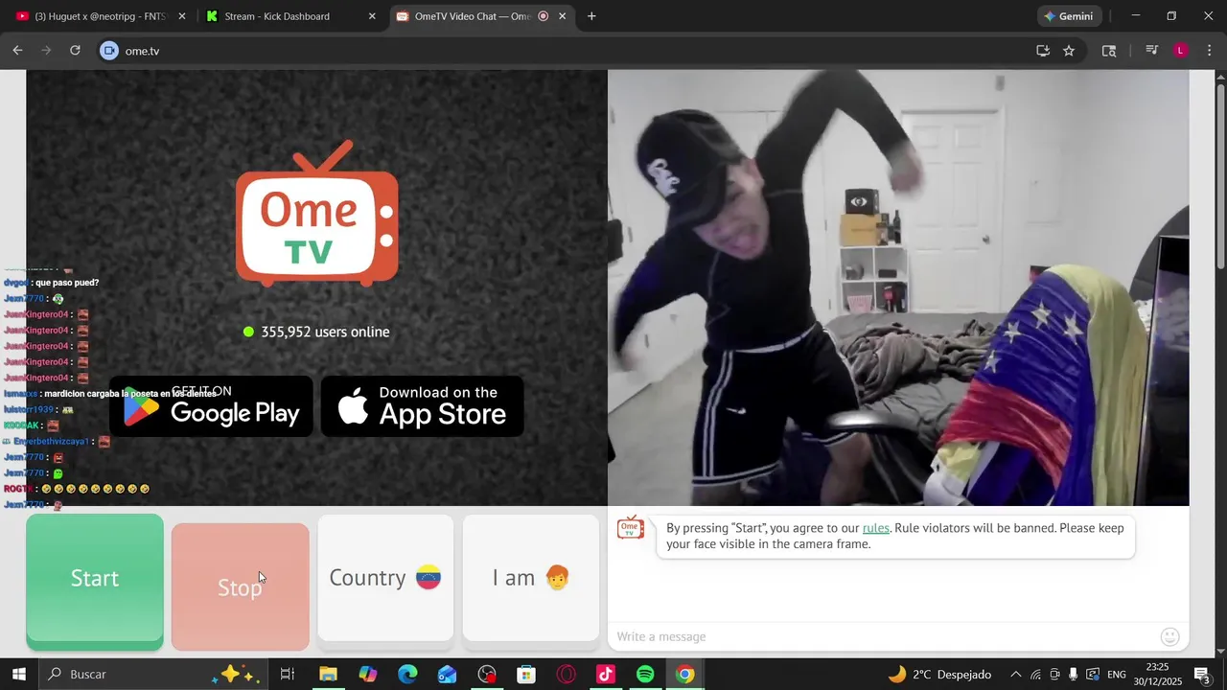Open the Google Lens search icon in the toolbar
Screen dimensions: 1227x690
(1109, 51)
